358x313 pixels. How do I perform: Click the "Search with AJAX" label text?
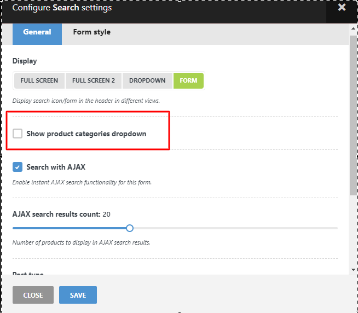pyautogui.click(x=56, y=167)
